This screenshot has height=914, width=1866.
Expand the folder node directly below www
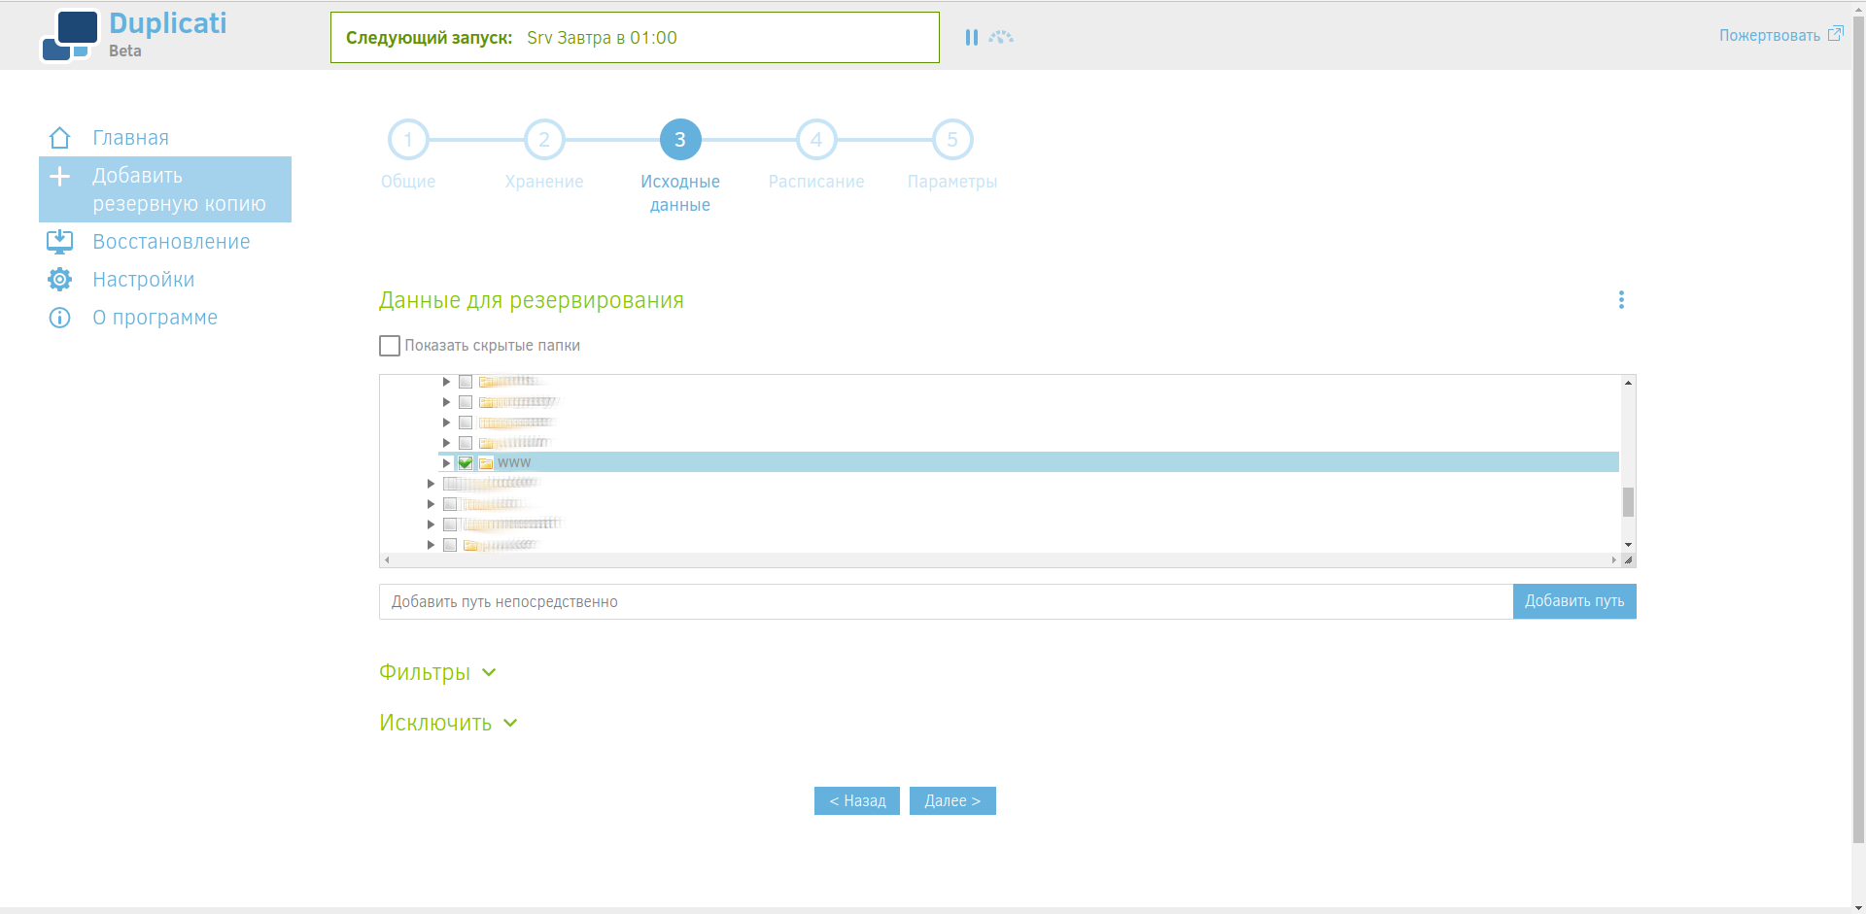coord(431,484)
